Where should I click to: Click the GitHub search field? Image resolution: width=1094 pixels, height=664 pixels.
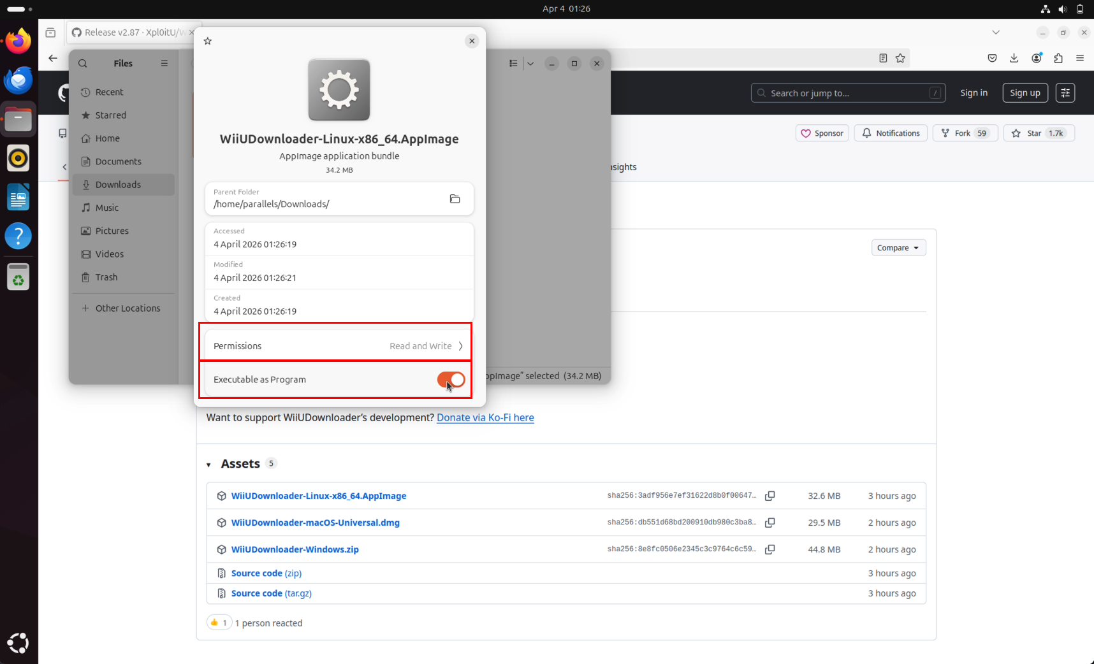click(848, 92)
